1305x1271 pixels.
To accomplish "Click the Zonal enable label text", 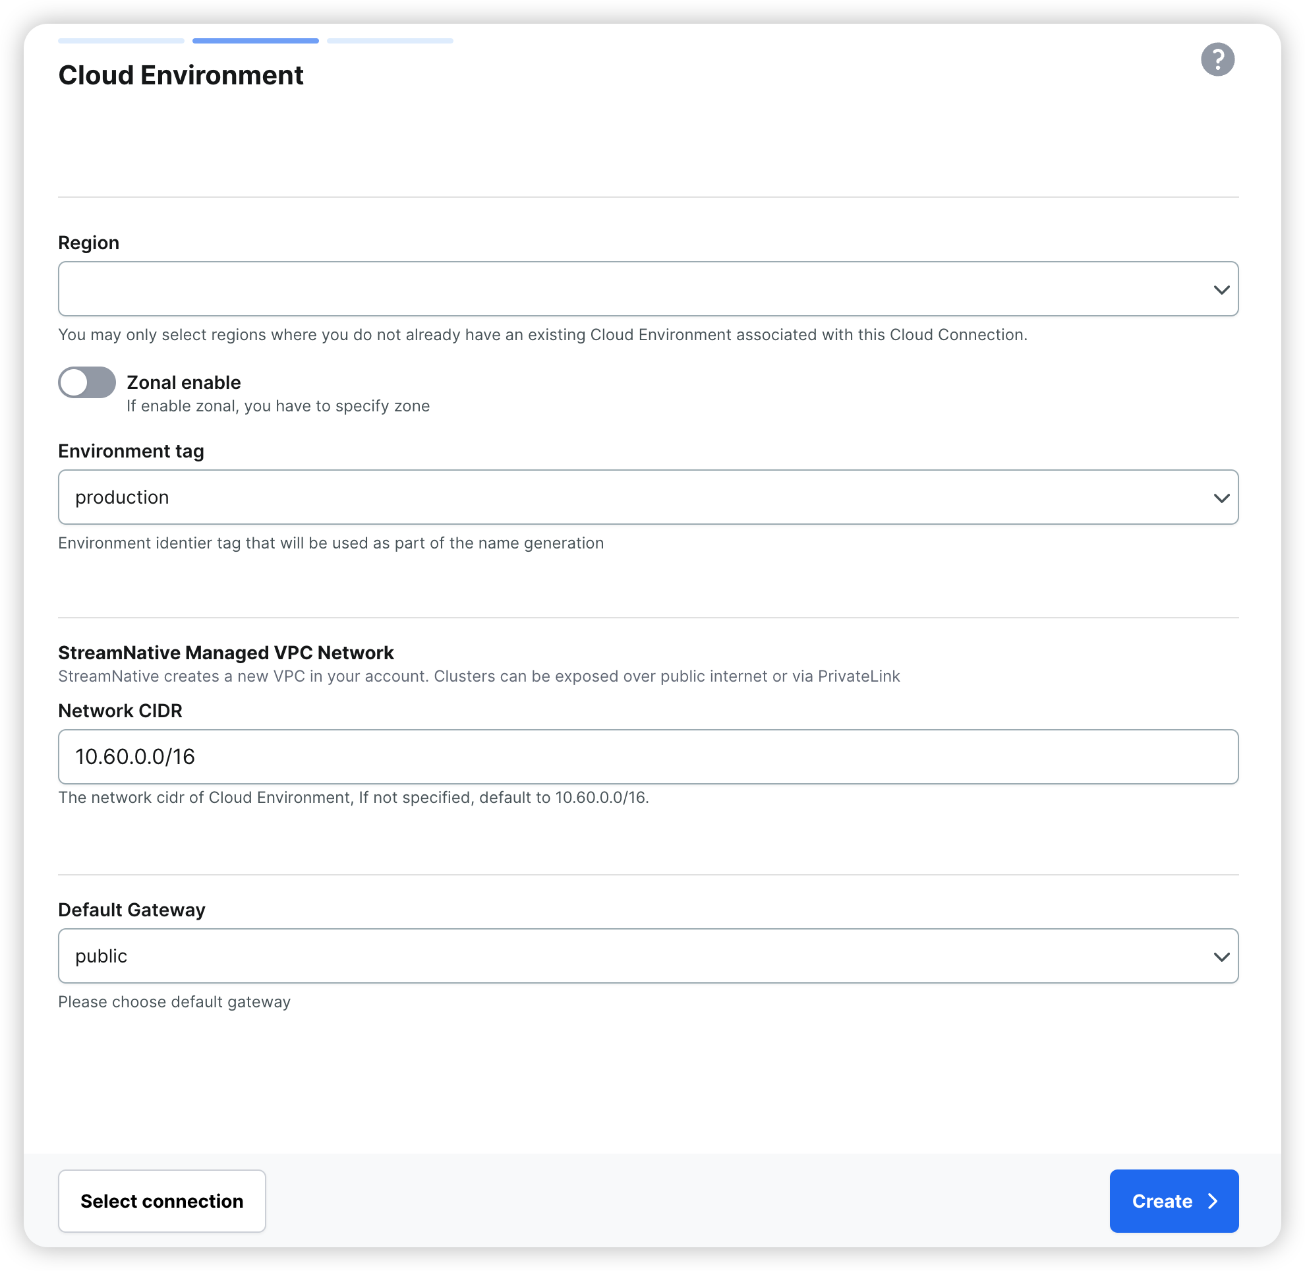I will click(184, 382).
